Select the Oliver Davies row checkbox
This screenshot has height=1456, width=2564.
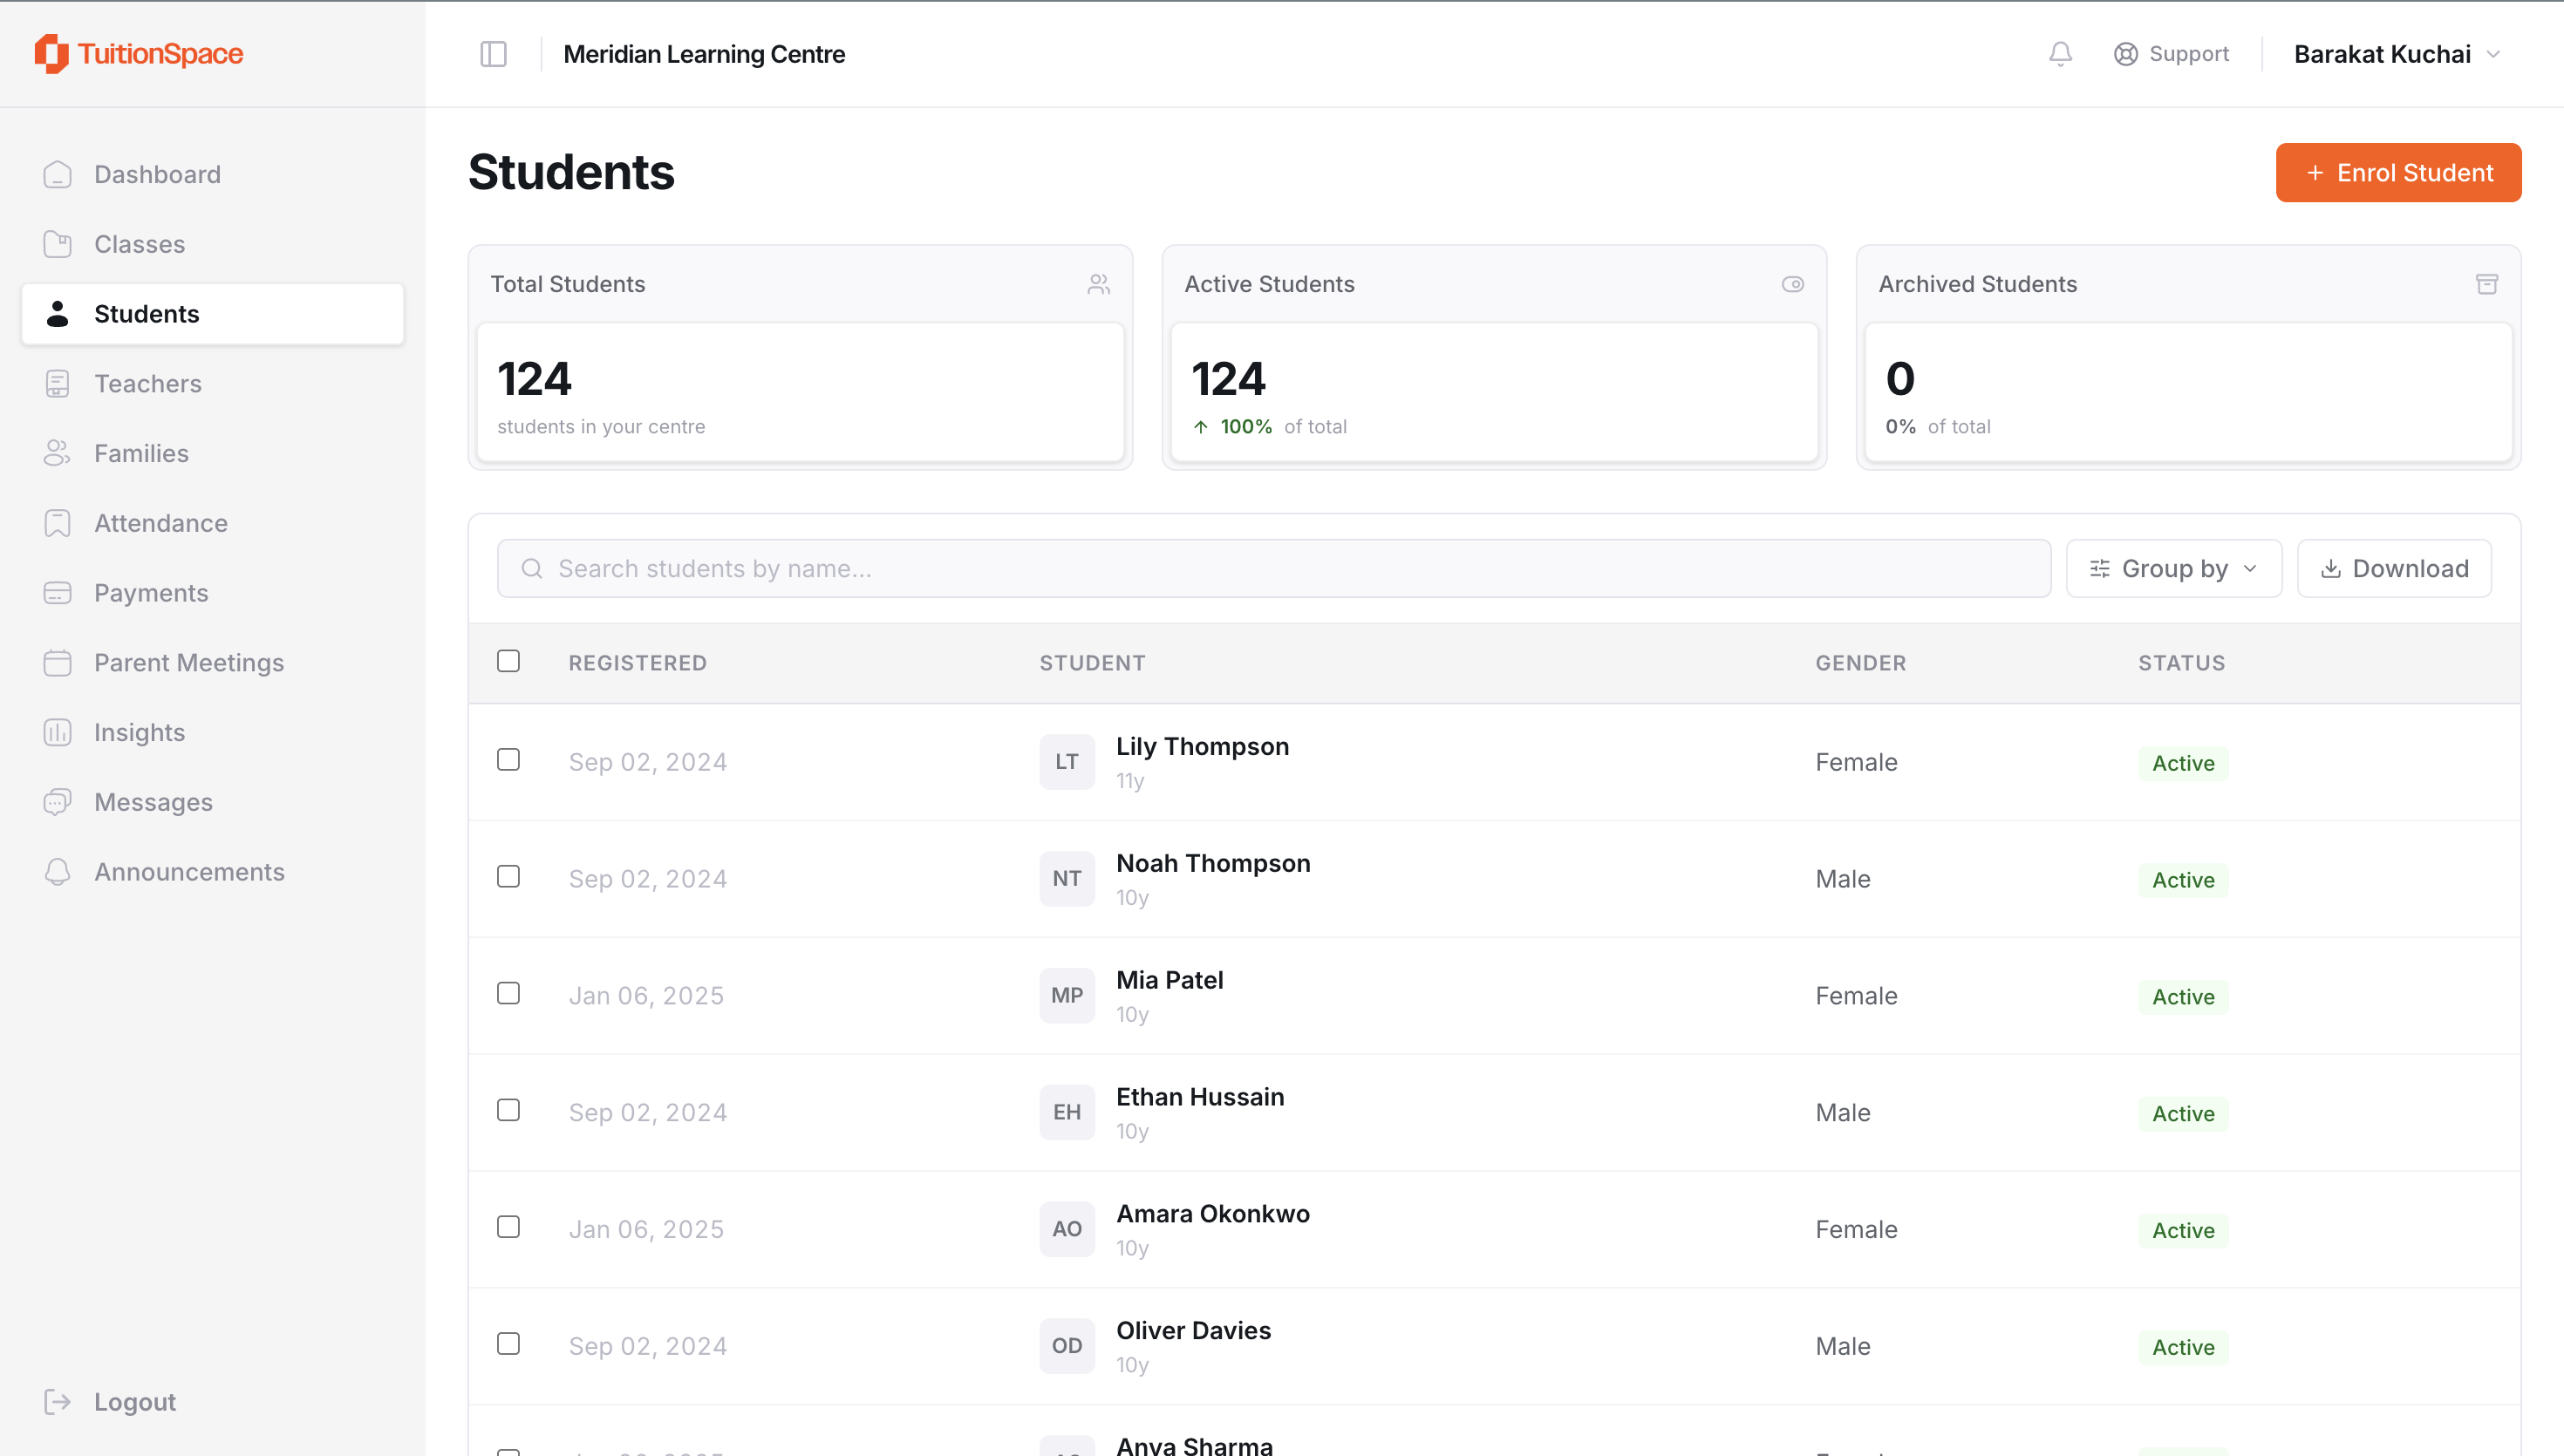(x=509, y=1345)
